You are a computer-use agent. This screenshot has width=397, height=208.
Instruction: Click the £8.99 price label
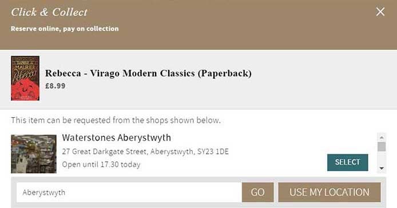coord(55,86)
